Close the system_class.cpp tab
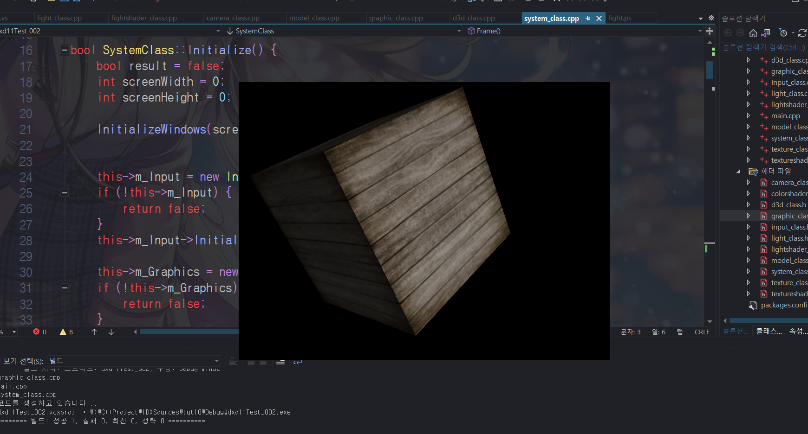 click(x=599, y=18)
